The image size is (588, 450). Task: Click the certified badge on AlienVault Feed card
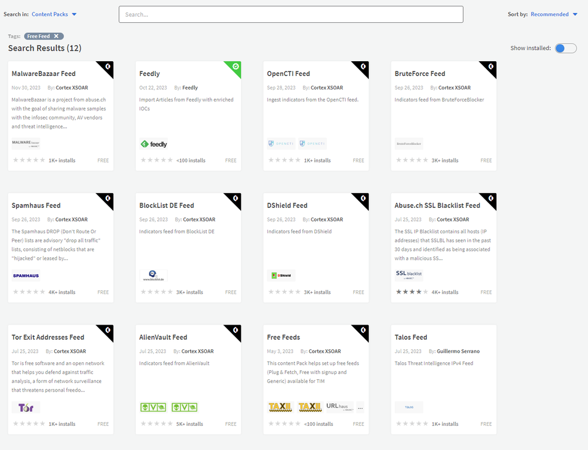(x=235, y=330)
